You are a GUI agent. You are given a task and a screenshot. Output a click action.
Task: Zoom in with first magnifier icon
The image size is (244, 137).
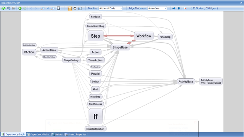tap(43, 8)
